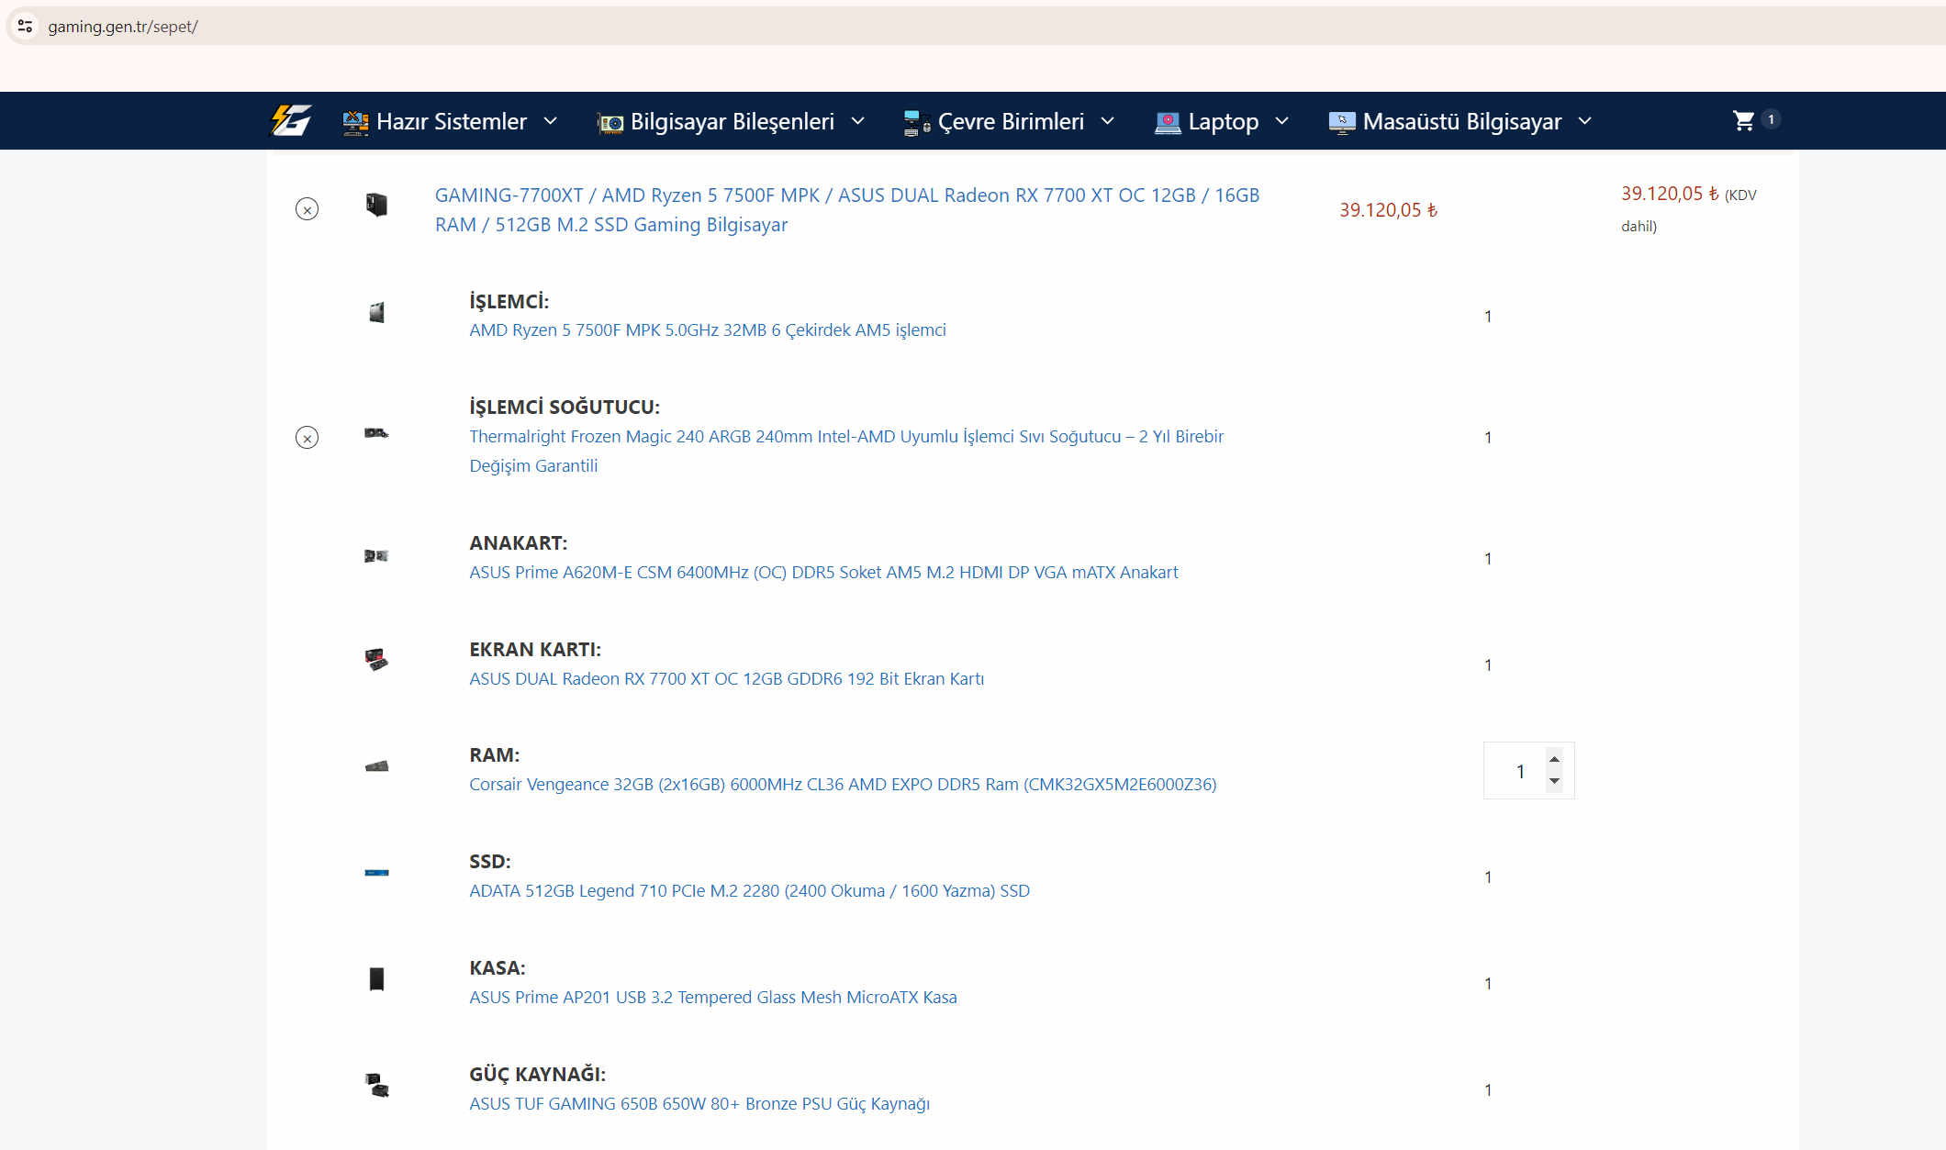Click the quantity 1 in the ANAKART row

coord(1488,559)
